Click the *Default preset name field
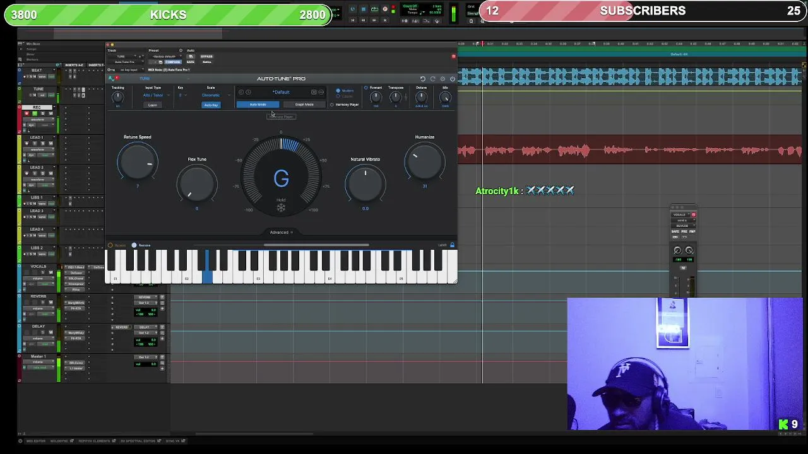Viewport: 808px width, 454px height. (281, 92)
